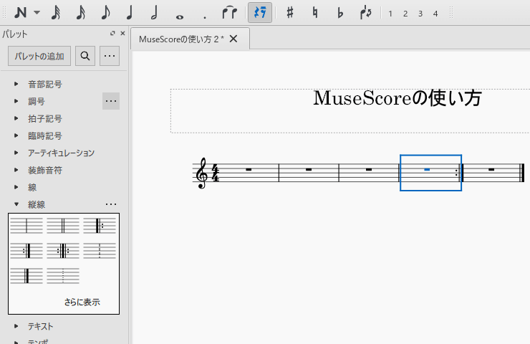Select start repeat barline in palette
This screenshot has height=344, width=530.
coord(100,226)
